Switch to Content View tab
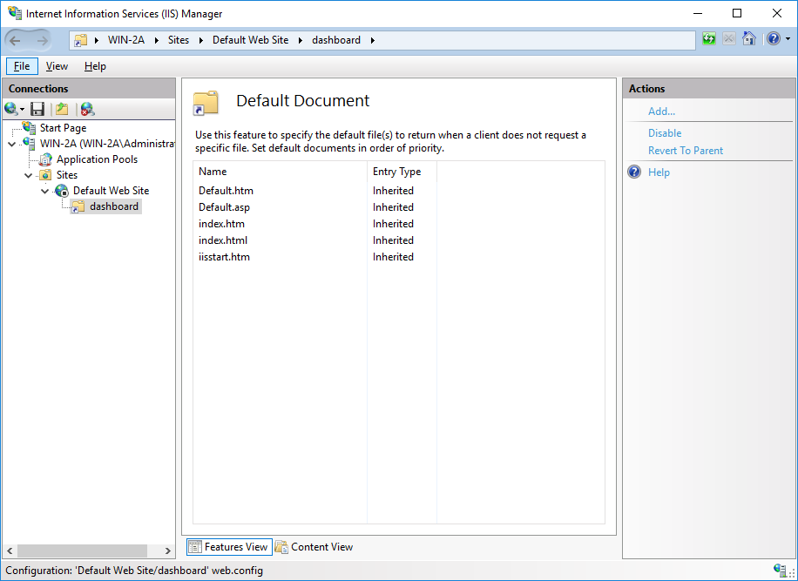 coord(314,547)
